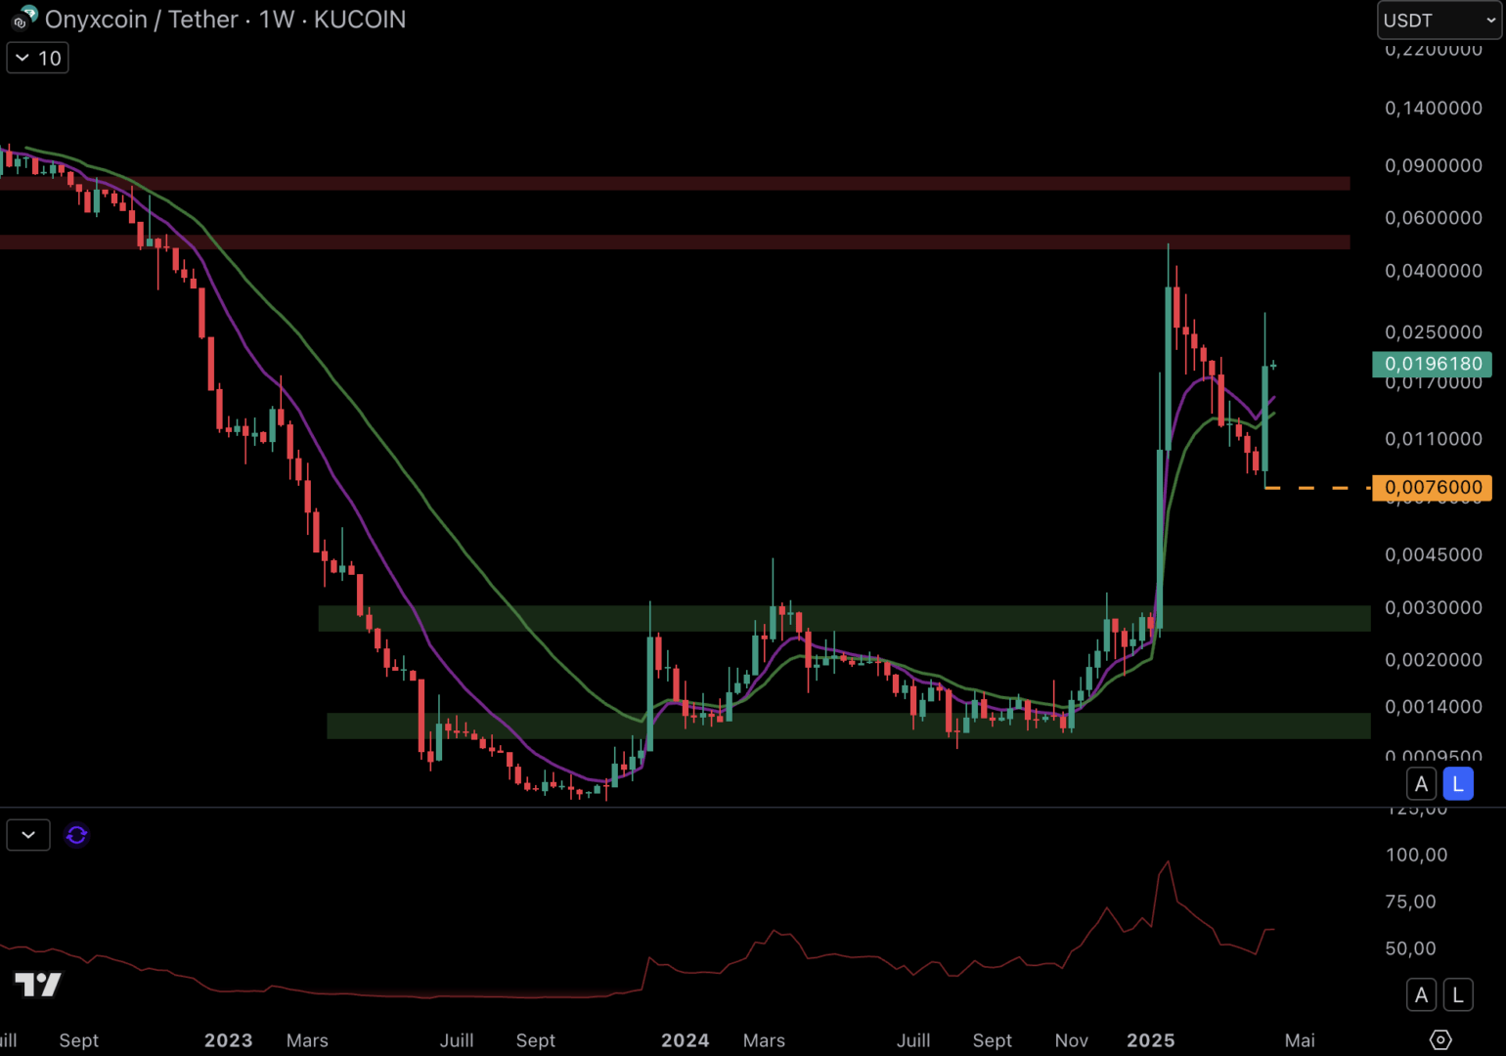Click the plus marker beside the latest candle

coord(1273,365)
